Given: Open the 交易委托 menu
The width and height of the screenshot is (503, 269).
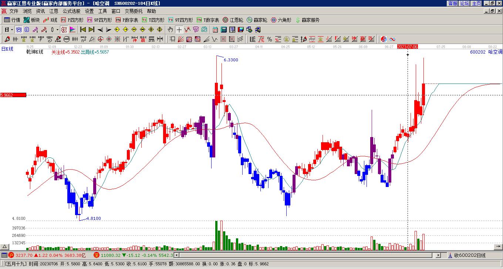Looking at the screenshot, I should point(134,11).
